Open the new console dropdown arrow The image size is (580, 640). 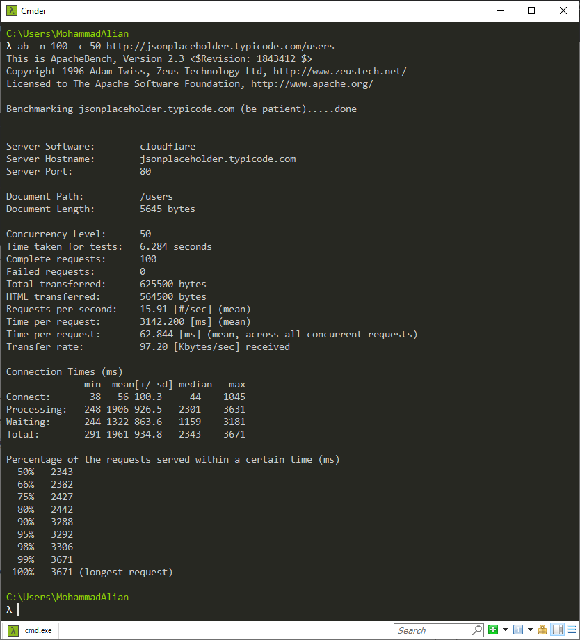coord(505,630)
